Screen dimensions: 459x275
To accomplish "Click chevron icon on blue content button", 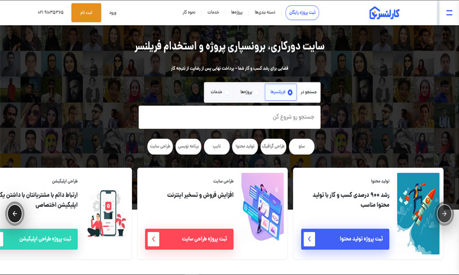I will point(309,239).
